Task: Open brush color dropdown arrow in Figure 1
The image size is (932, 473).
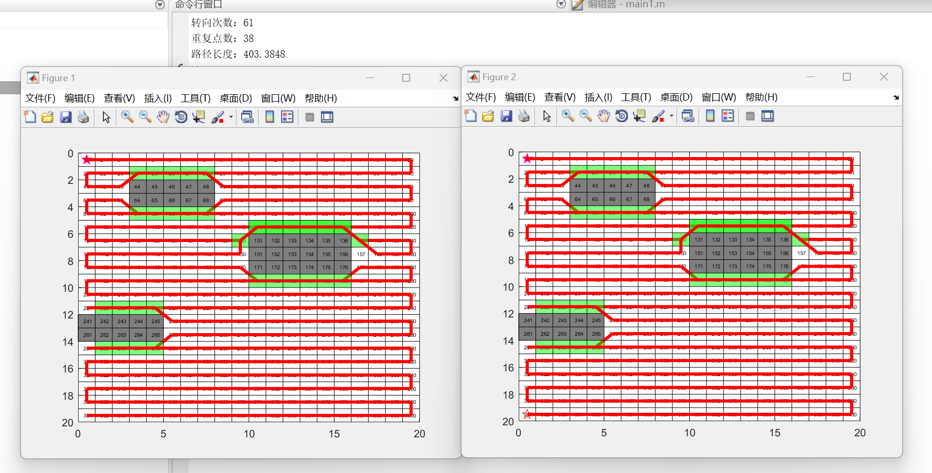Action: pos(231,117)
